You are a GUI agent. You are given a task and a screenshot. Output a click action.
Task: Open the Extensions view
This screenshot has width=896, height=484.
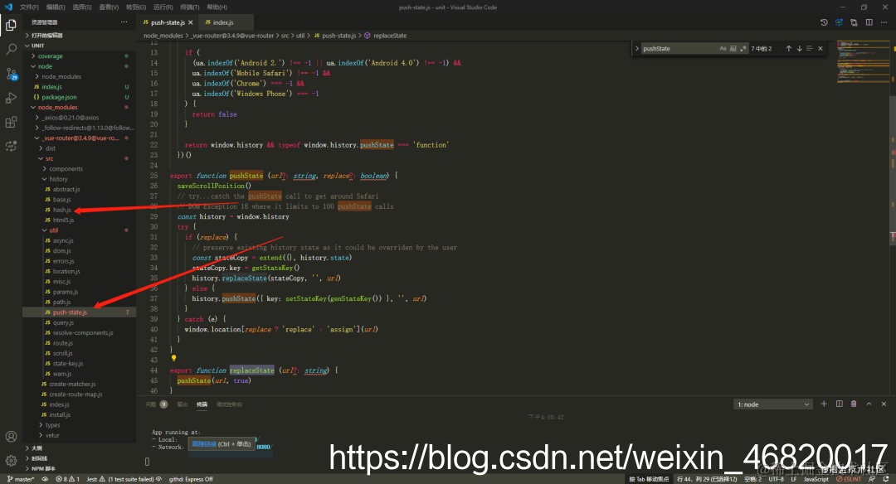click(x=11, y=122)
